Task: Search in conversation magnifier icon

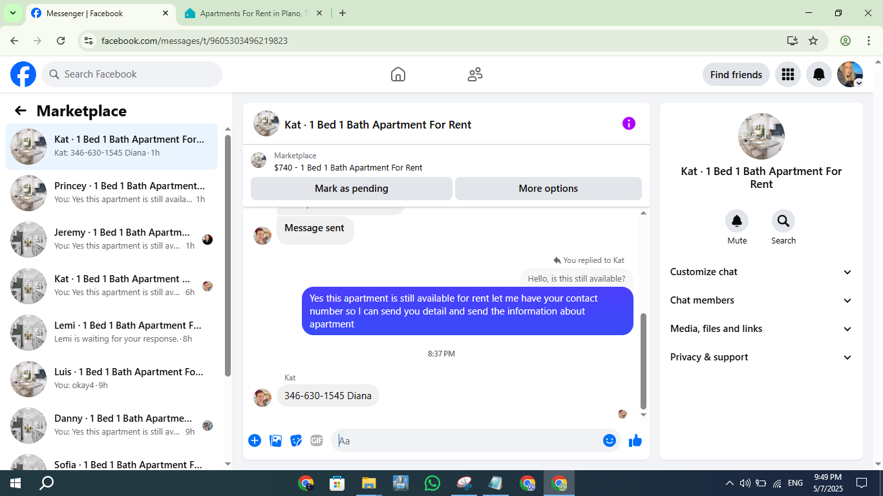Action: 783,222
